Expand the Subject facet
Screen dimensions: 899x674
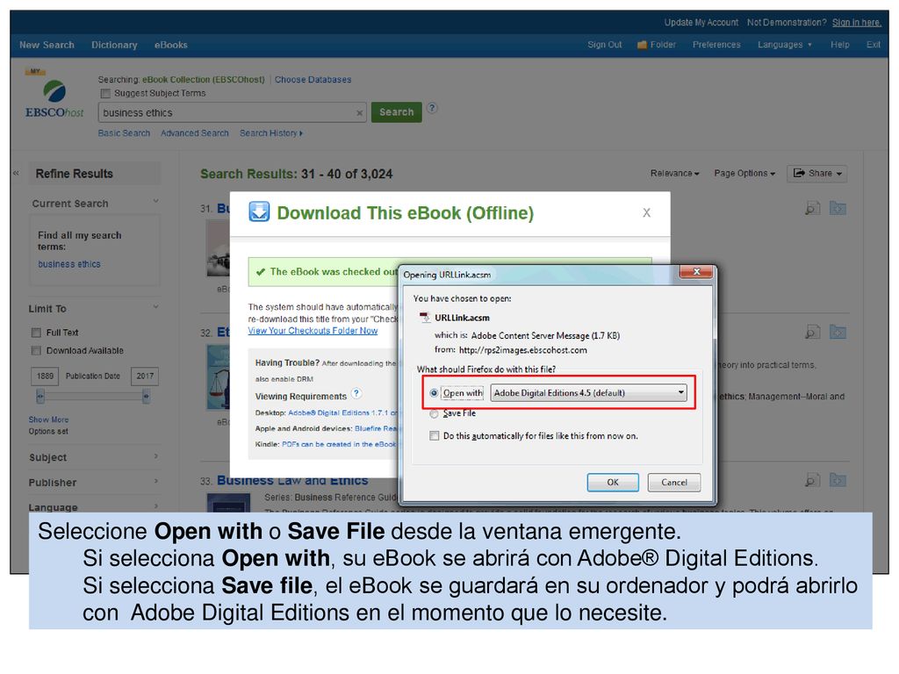click(155, 456)
